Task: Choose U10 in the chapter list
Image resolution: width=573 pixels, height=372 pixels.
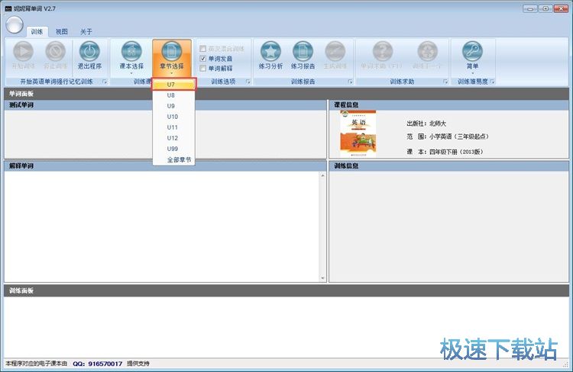Action: [x=172, y=117]
